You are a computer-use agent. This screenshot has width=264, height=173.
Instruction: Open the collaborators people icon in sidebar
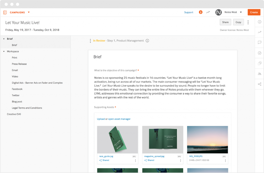[x=259, y=74]
